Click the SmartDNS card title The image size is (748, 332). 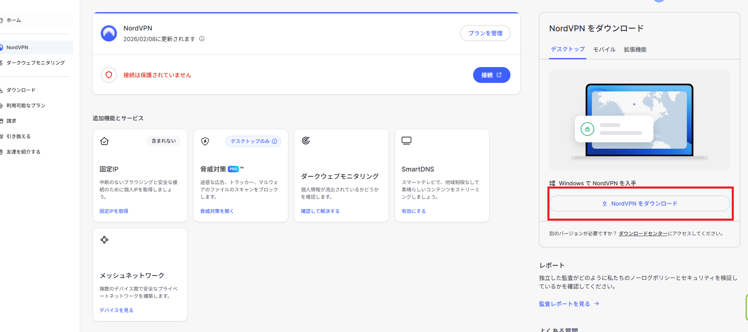tap(418, 169)
